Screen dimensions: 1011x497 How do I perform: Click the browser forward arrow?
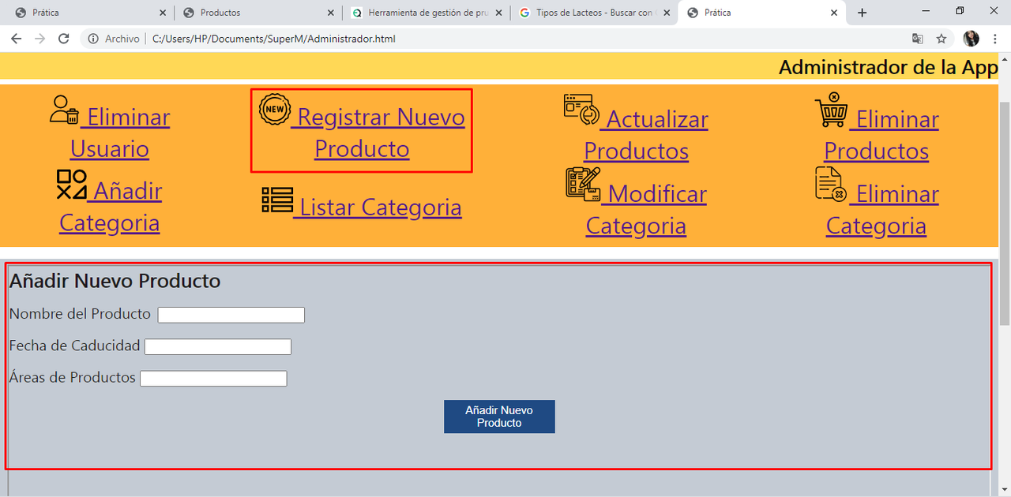39,39
